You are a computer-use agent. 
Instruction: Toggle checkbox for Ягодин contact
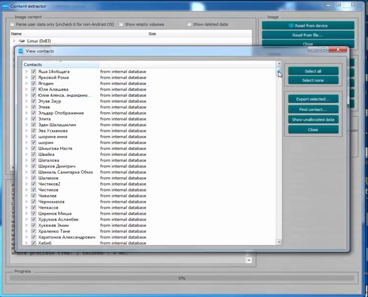(34, 83)
